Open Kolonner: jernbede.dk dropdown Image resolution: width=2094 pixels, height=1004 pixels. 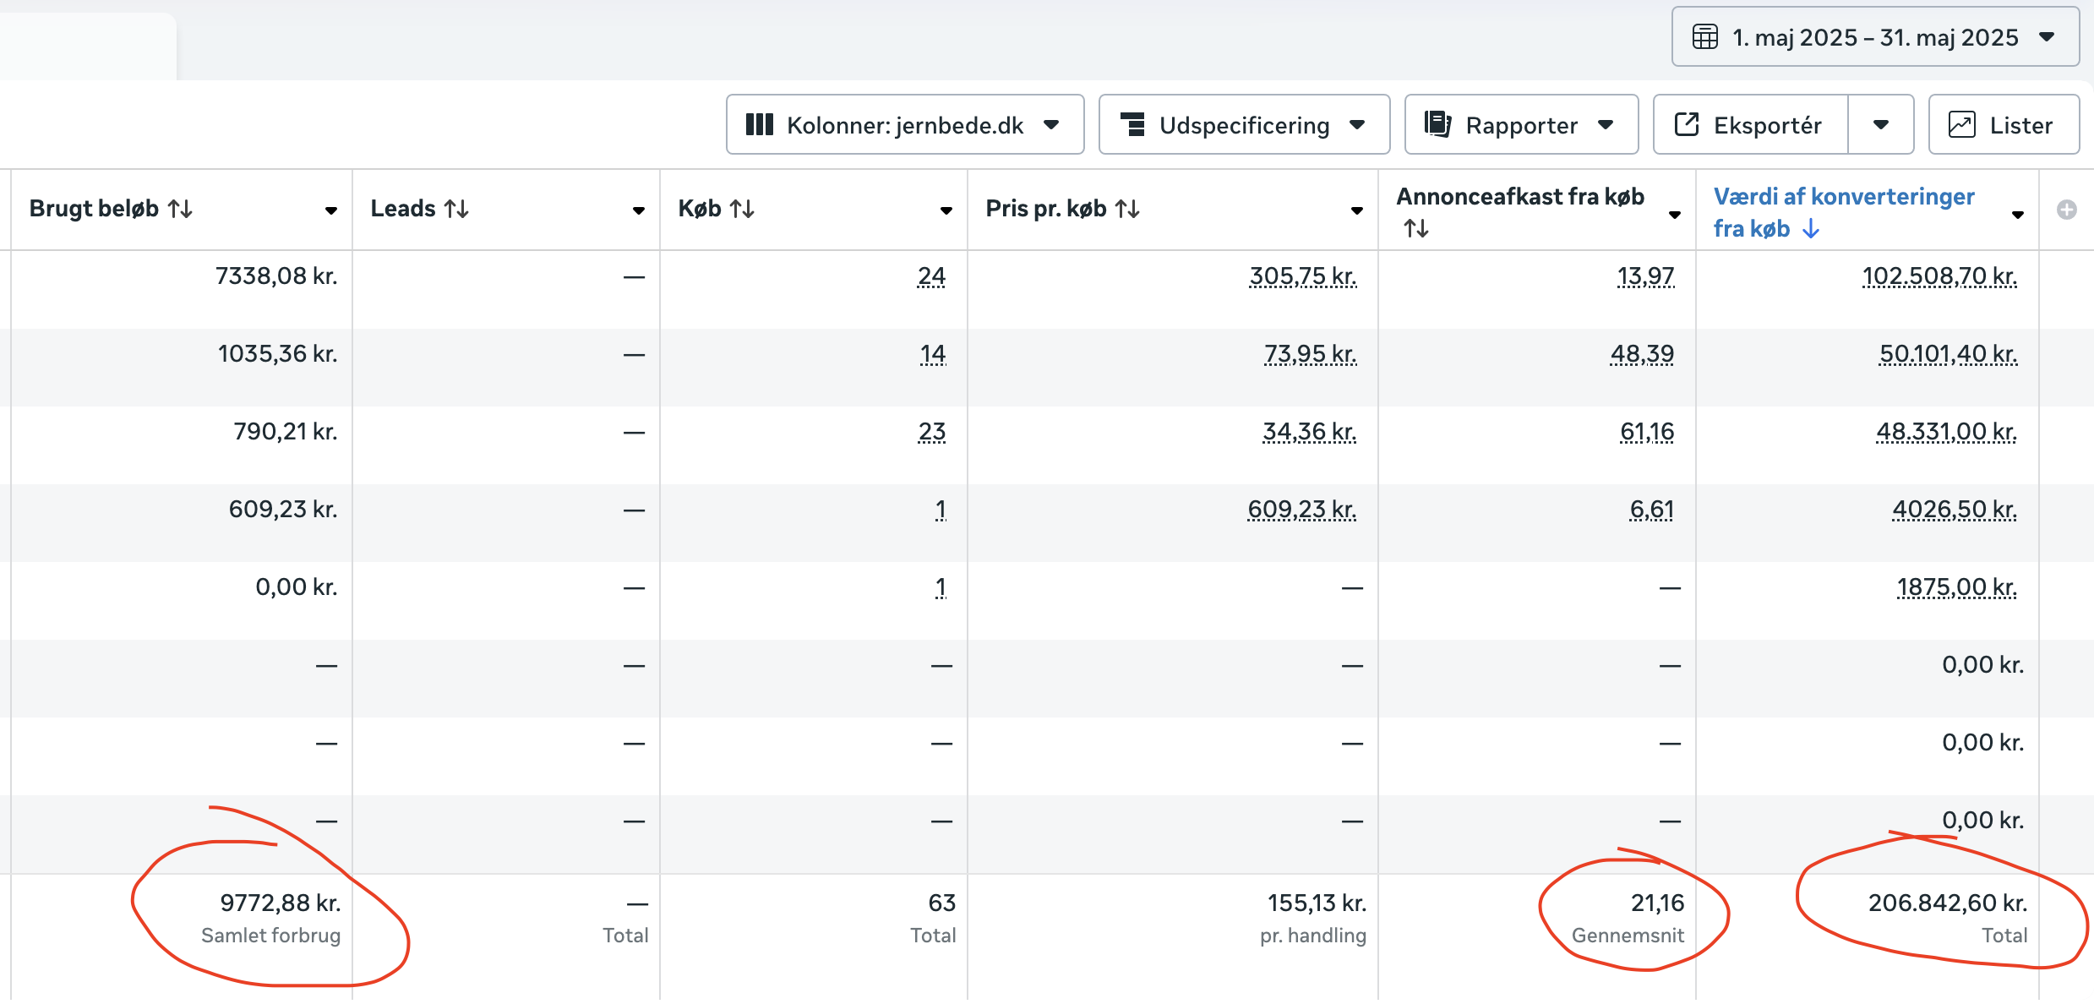point(904,125)
